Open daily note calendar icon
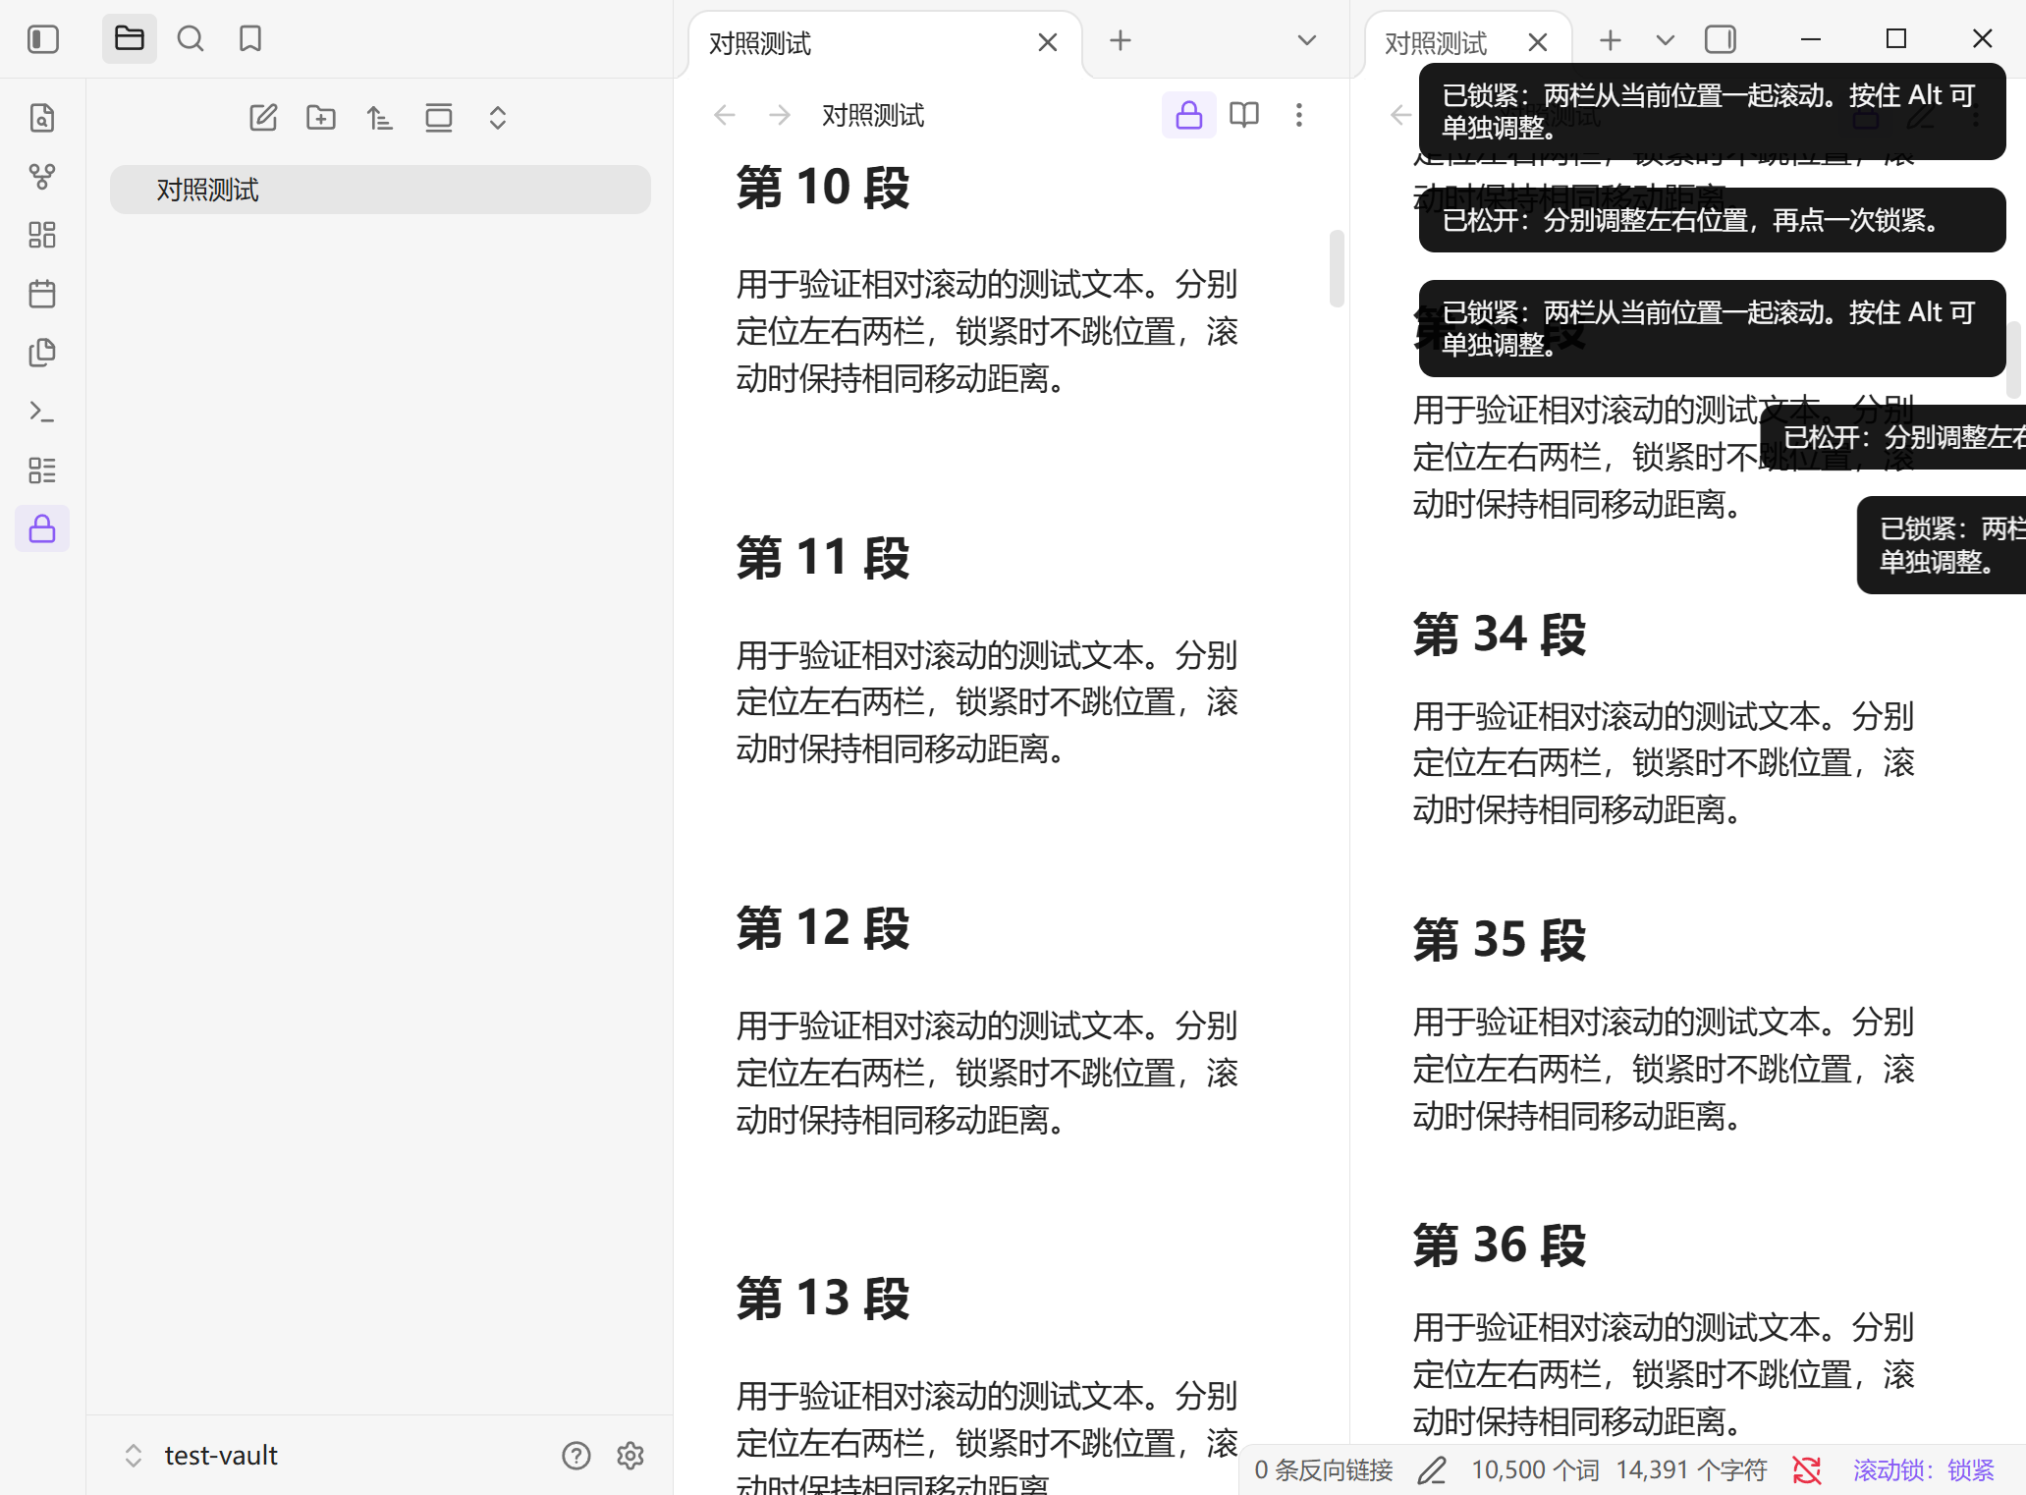The image size is (2026, 1495). click(42, 294)
